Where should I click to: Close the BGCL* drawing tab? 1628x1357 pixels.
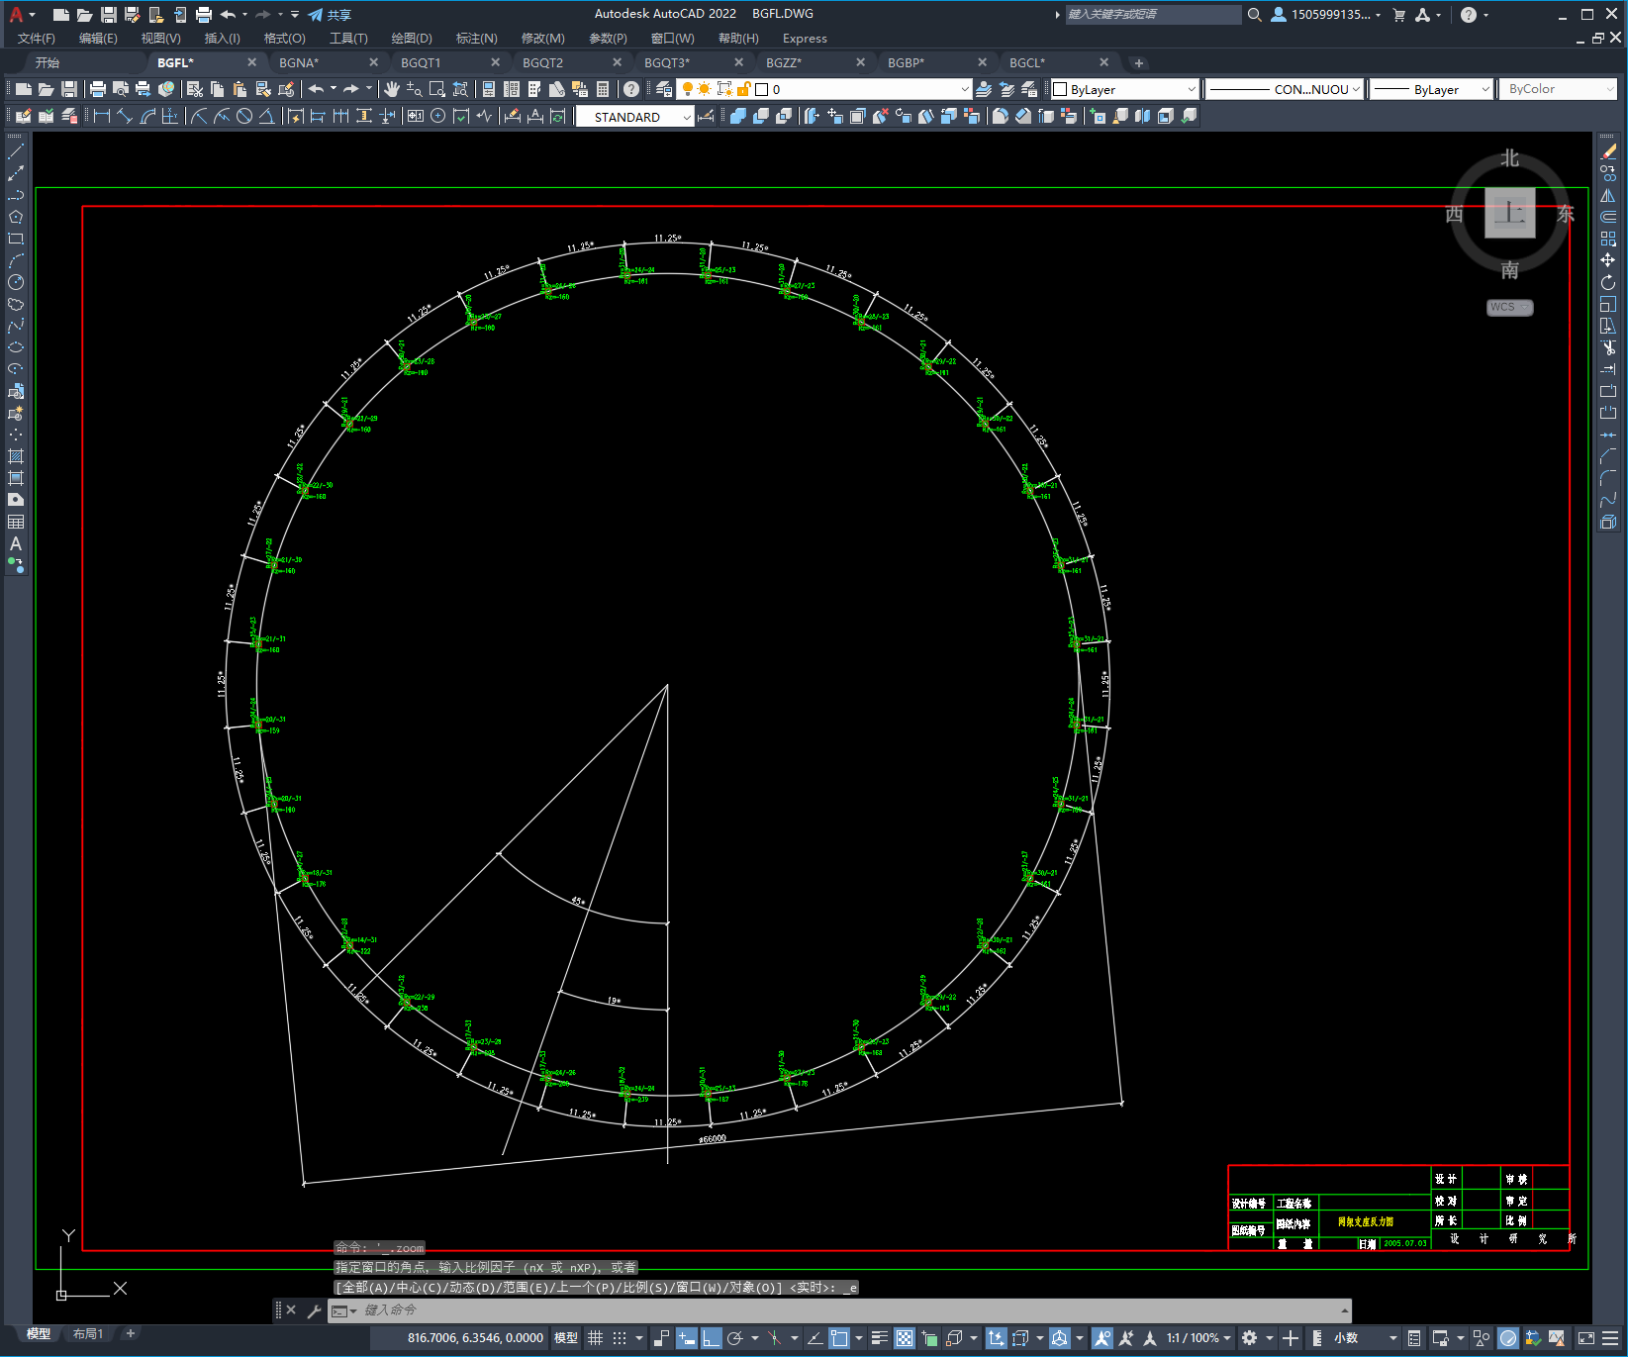1104,62
